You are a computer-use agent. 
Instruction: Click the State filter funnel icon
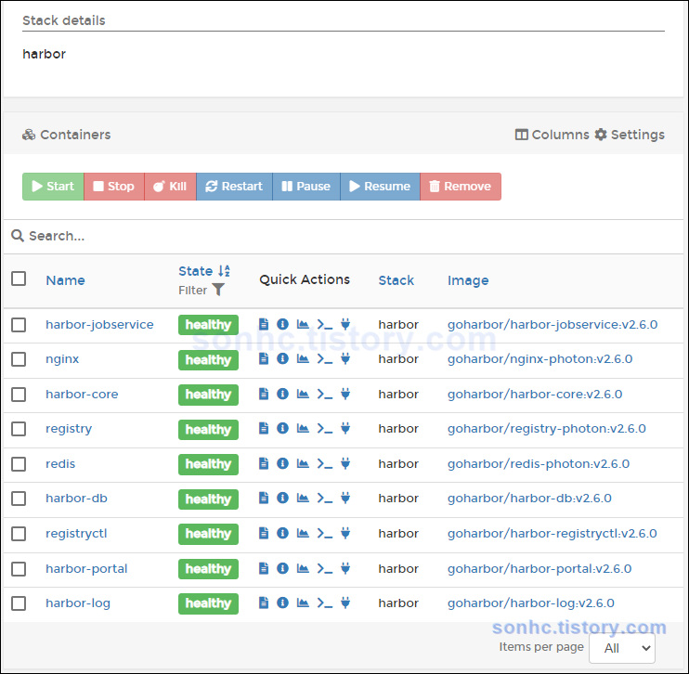(218, 290)
